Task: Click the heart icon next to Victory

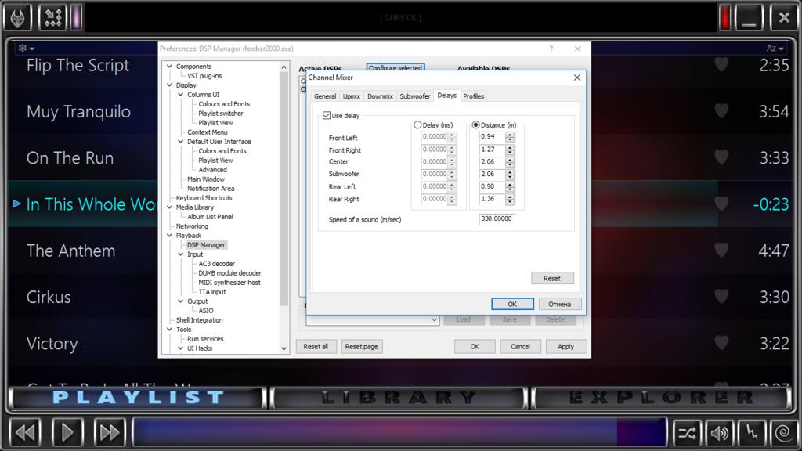Action: [721, 343]
